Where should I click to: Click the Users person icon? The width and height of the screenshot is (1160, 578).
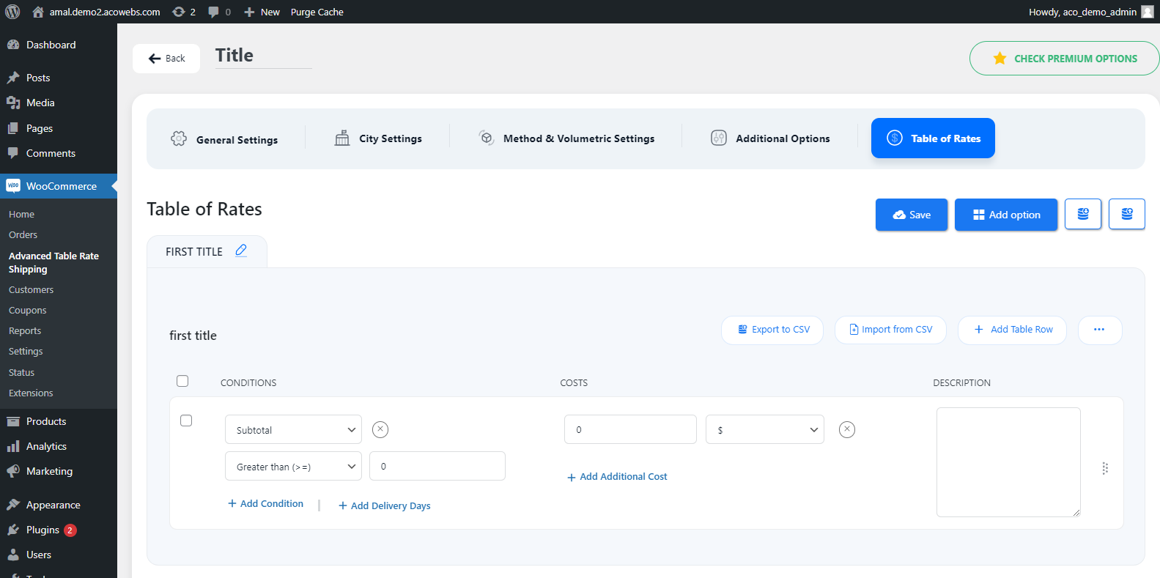13,555
